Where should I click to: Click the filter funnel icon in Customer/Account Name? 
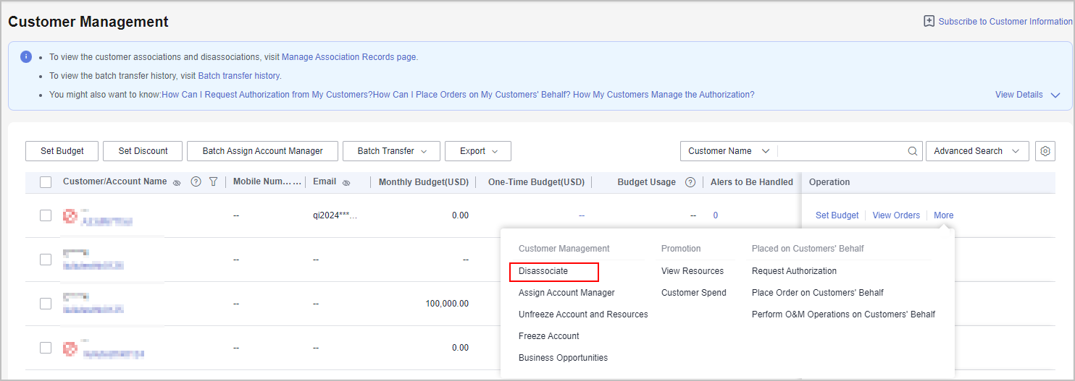[213, 182]
